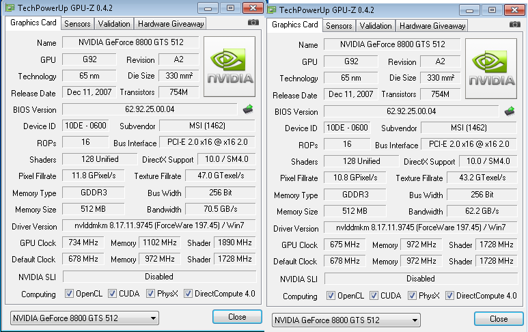Open the GPU selector dropdown in left window
The image size is (528, 332).
(x=85, y=318)
